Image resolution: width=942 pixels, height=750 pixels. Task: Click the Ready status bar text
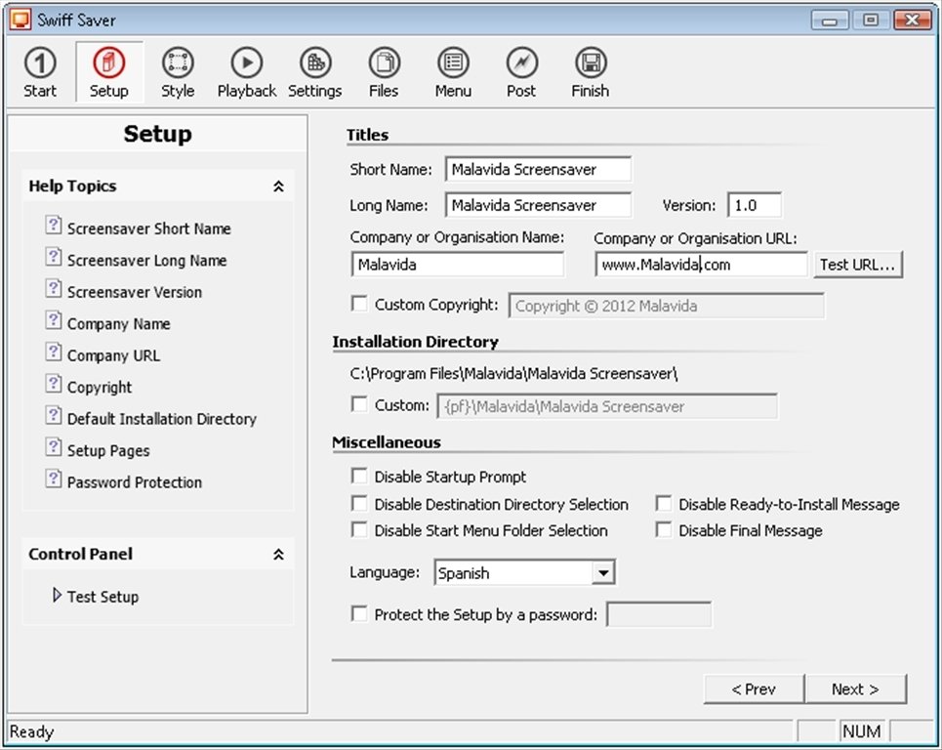tap(32, 731)
